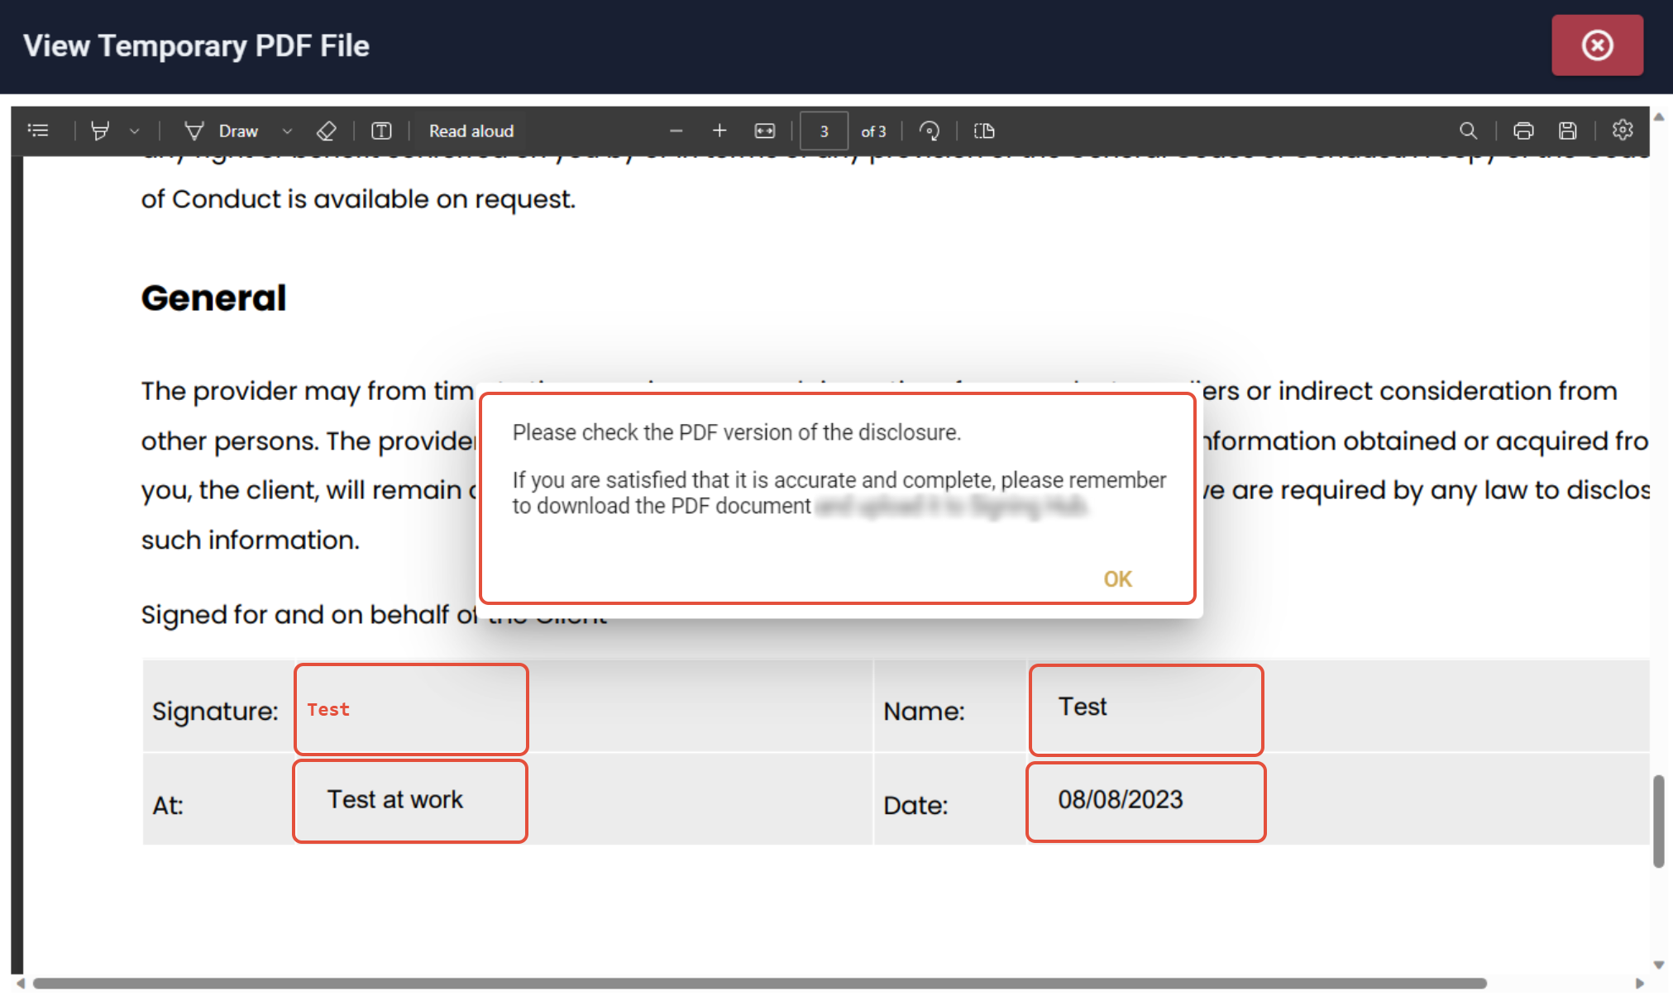Select the highlighter tool

(x=100, y=131)
